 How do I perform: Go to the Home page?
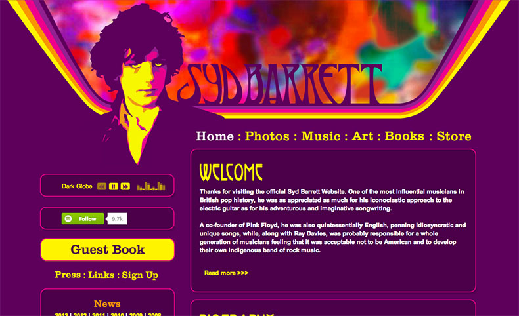tap(214, 136)
